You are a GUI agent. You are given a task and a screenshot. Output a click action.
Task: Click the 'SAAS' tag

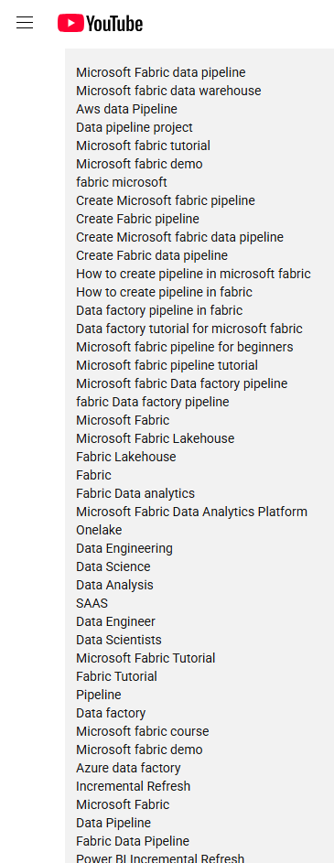point(92,603)
